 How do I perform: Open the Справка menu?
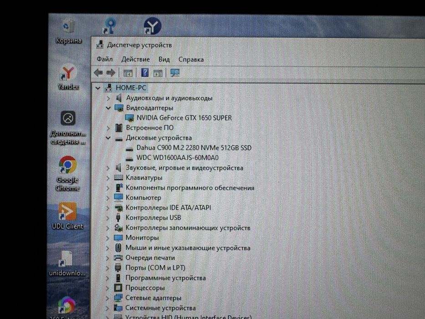[191, 59]
